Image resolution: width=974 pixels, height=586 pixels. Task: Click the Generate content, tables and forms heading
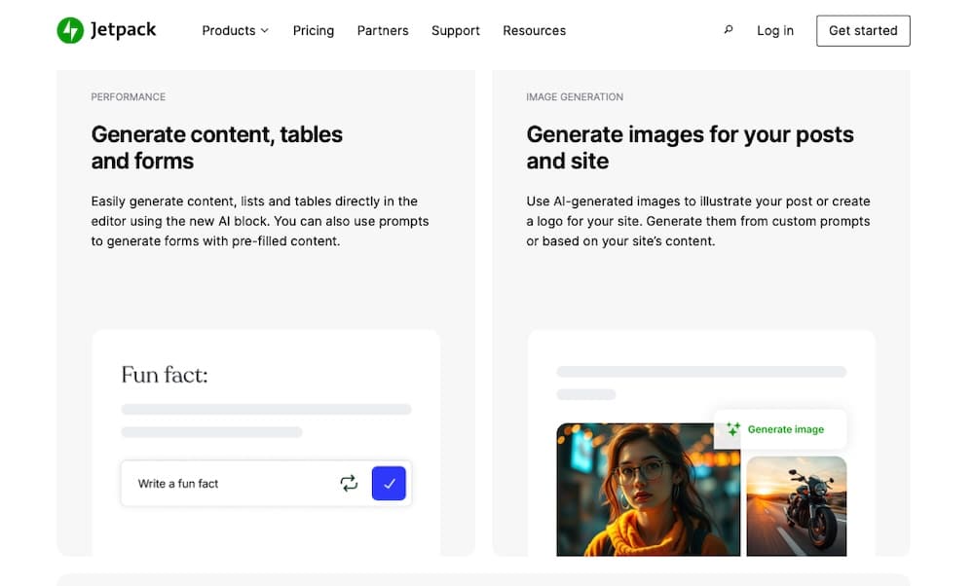coord(216,147)
